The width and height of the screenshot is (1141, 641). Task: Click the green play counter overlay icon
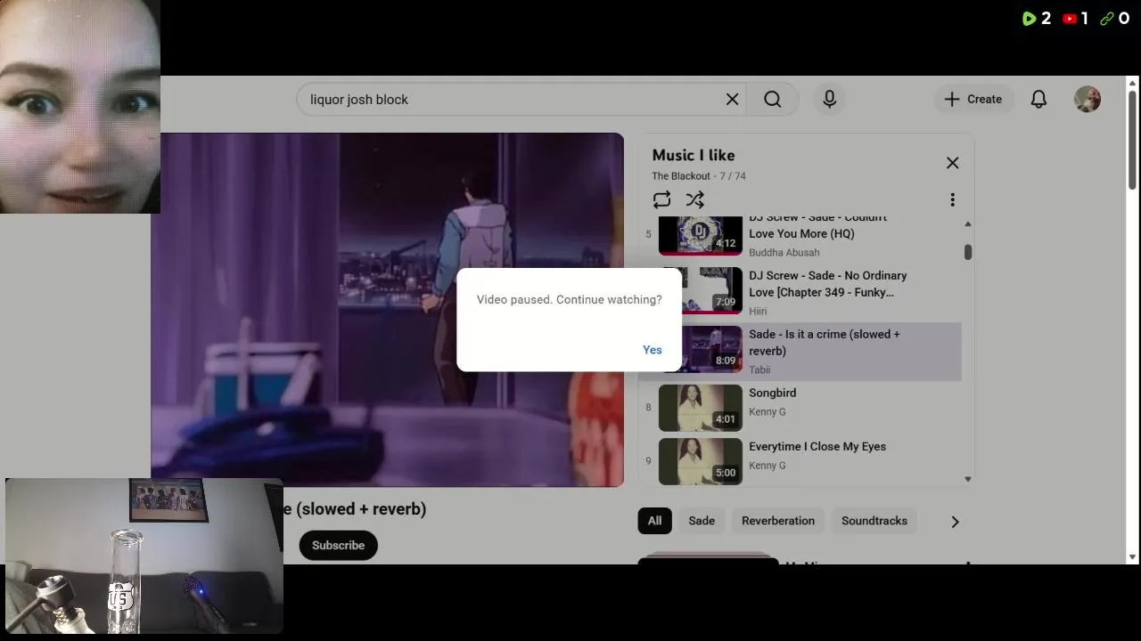(x=1029, y=19)
